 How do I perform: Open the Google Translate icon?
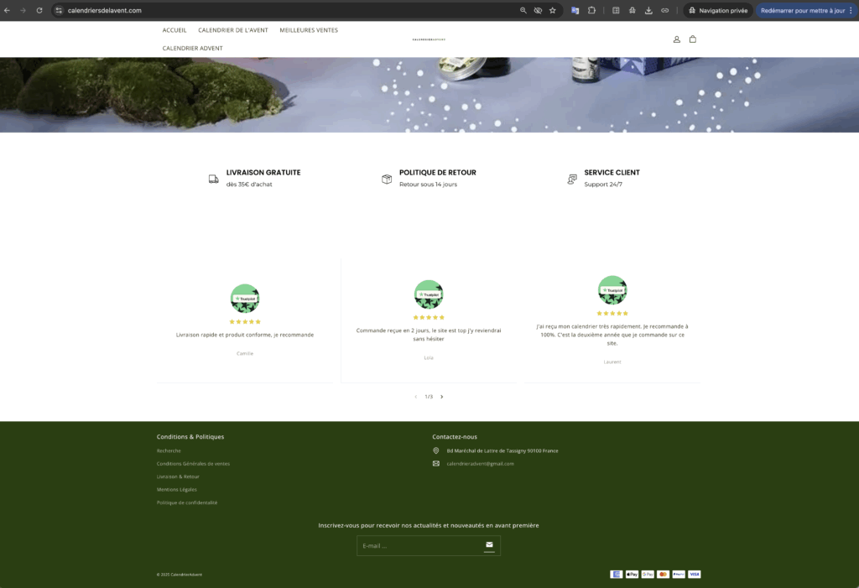coord(575,11)
